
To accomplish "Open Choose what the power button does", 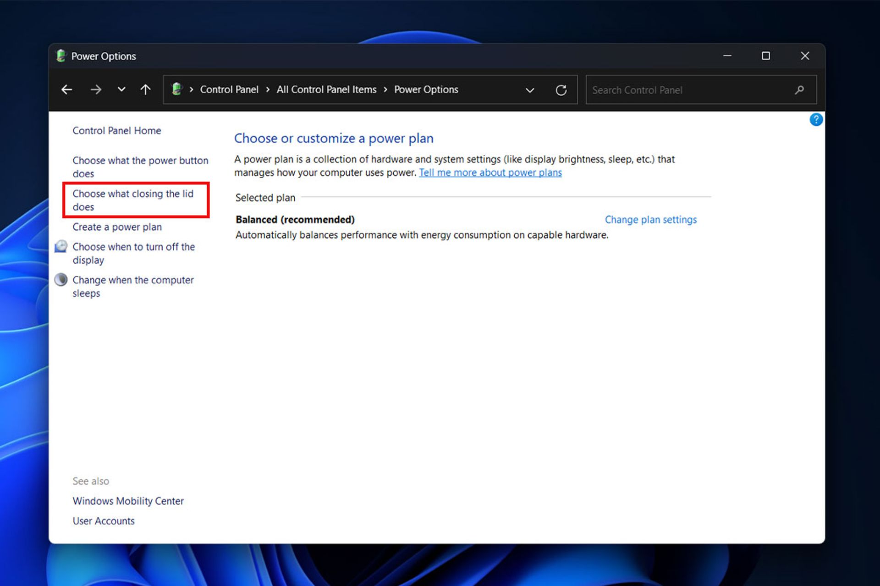I will [139, 167].
